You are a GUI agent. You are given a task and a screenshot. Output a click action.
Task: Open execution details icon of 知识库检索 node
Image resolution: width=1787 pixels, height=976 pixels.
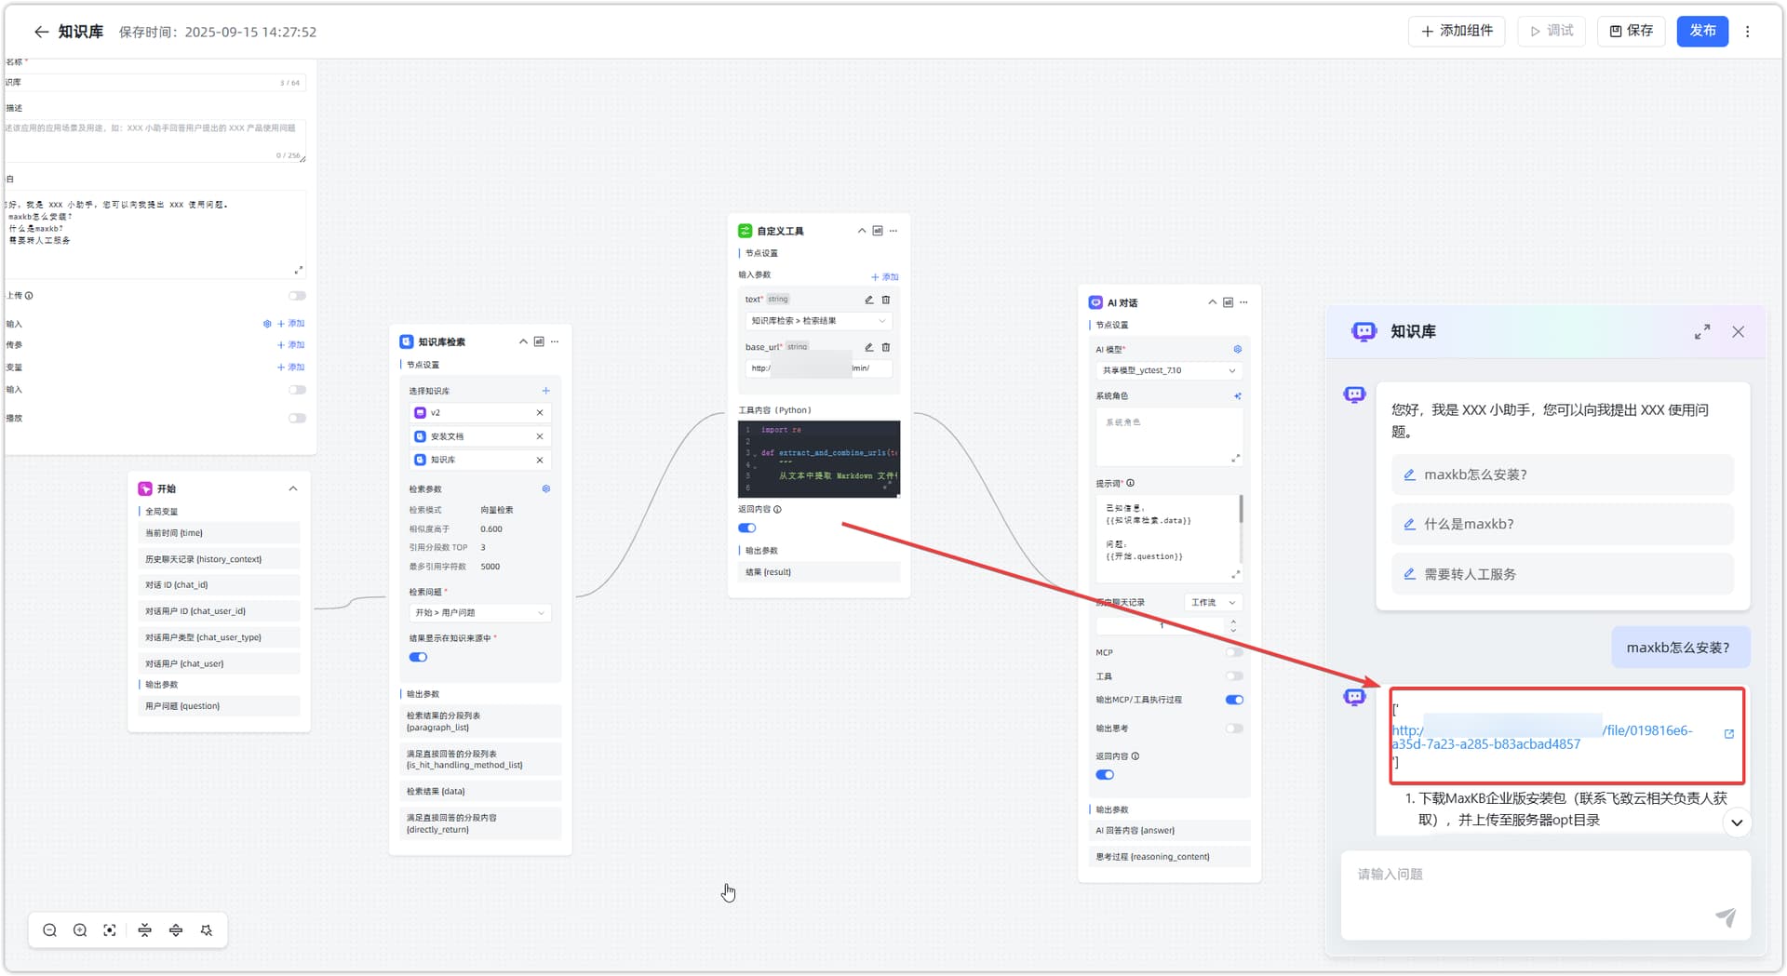[539, 341]
